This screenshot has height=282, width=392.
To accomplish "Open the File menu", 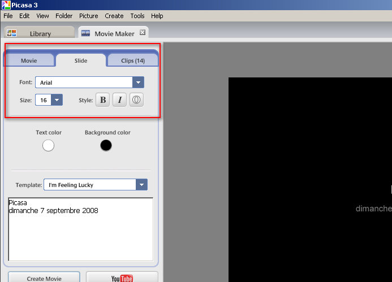I will [x=8, y=16].
